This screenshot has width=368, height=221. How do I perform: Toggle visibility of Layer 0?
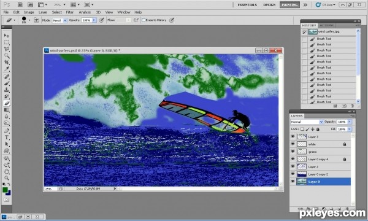coord(293,182)
